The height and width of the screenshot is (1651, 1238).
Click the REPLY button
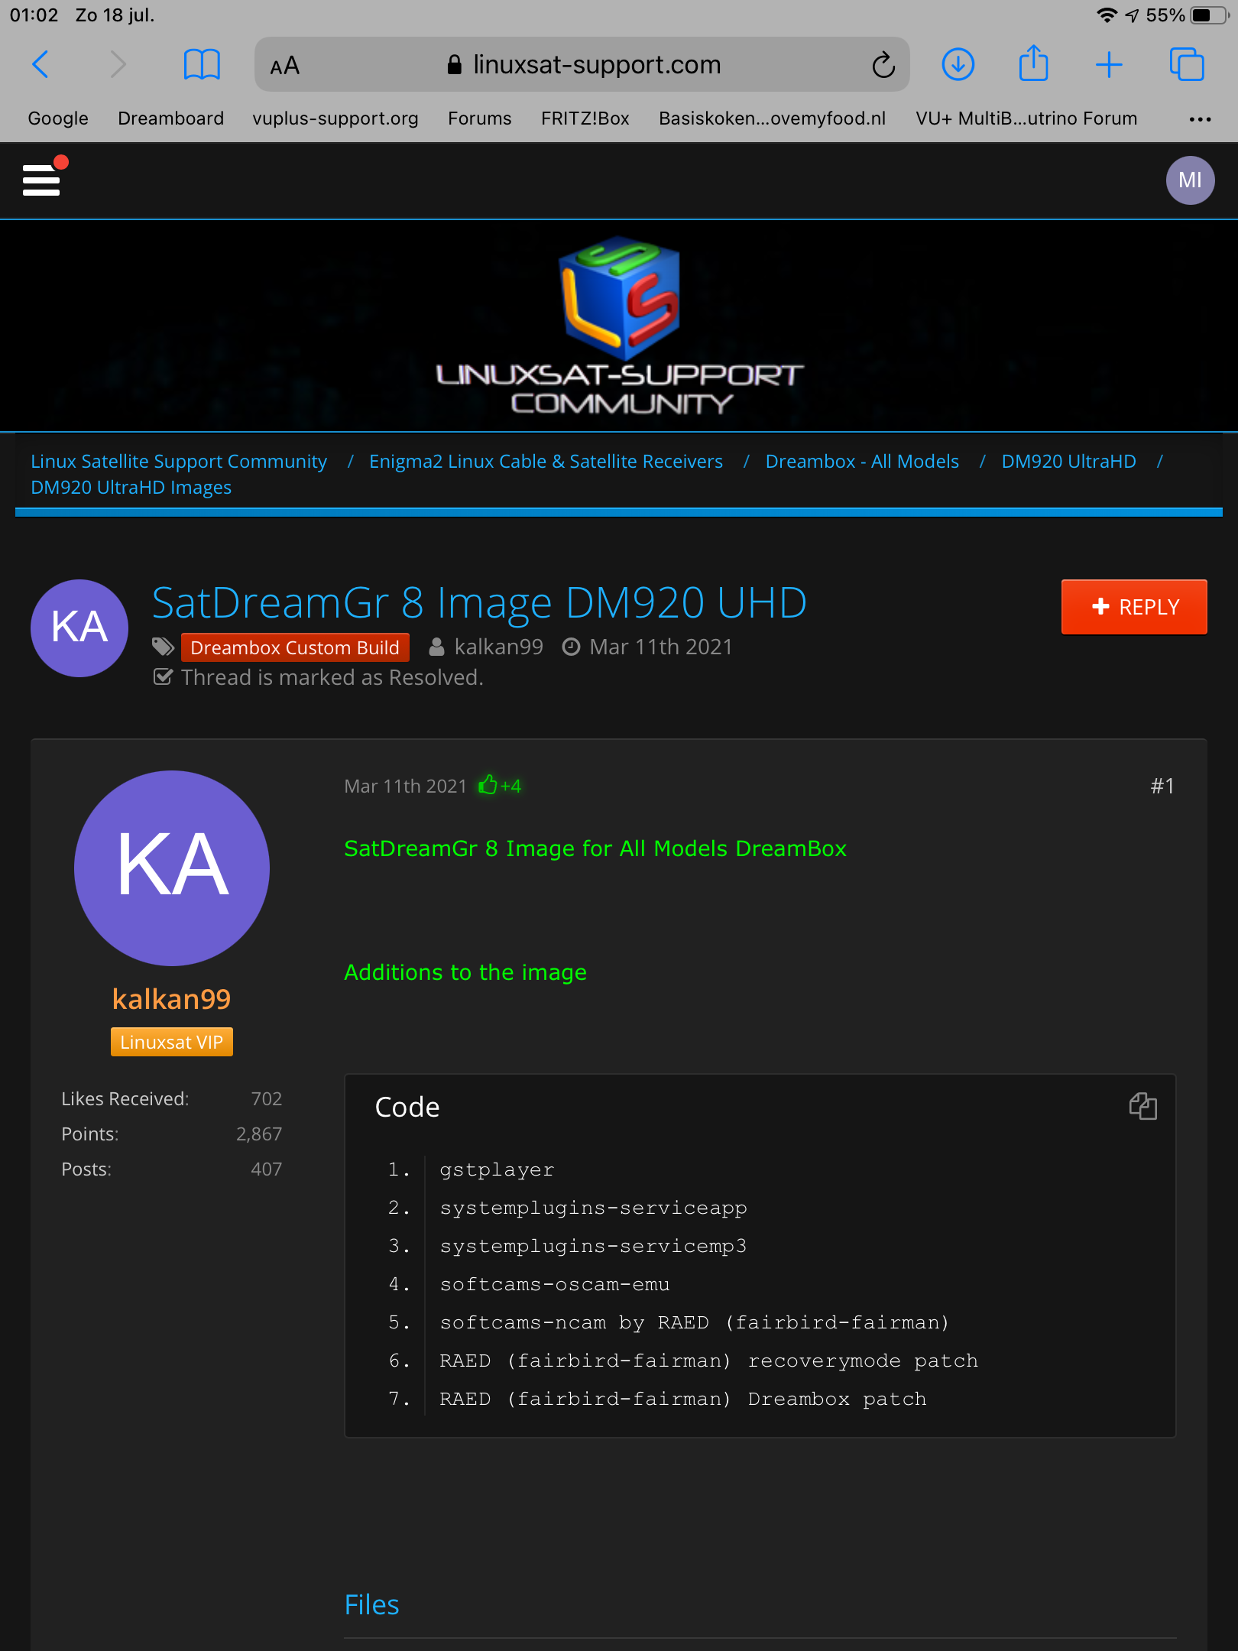point(1134,607)
